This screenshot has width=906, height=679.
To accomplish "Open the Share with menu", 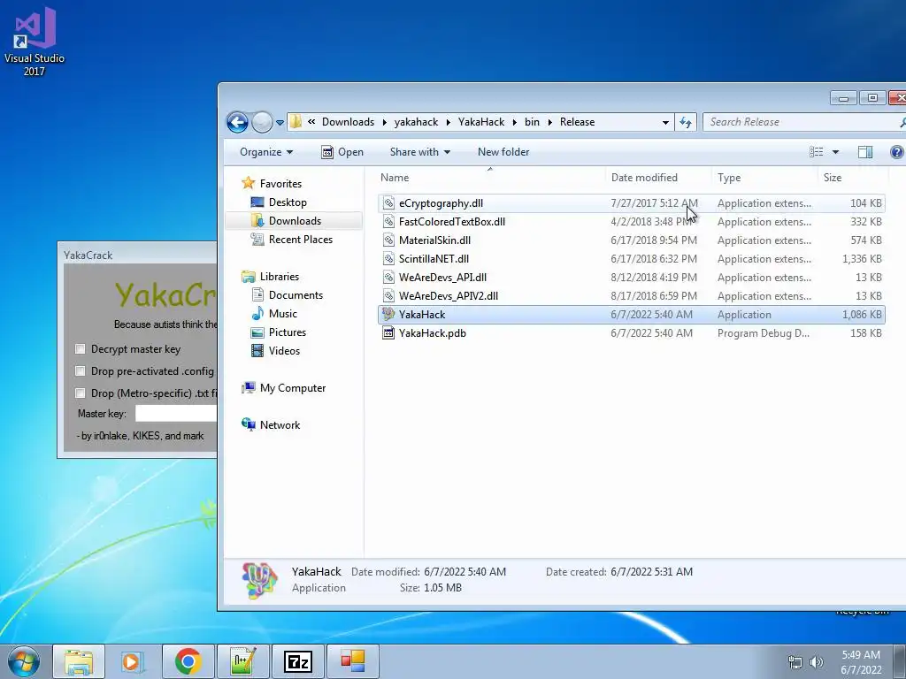I will tap(419, 152).
